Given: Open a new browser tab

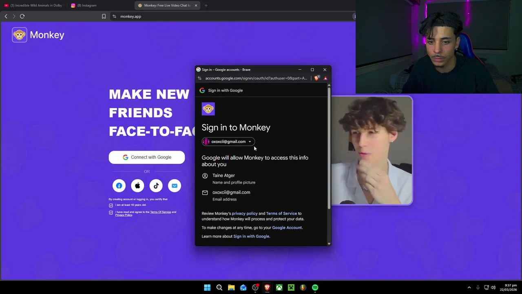Looking at the screenshot, I should click(206, 5).
